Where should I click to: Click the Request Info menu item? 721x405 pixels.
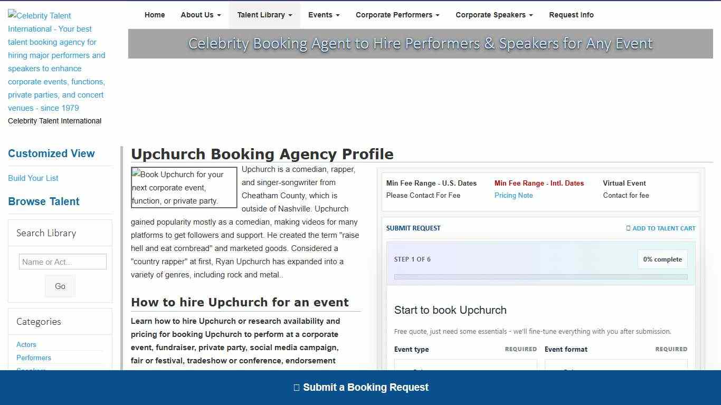[x=571, y=15]
